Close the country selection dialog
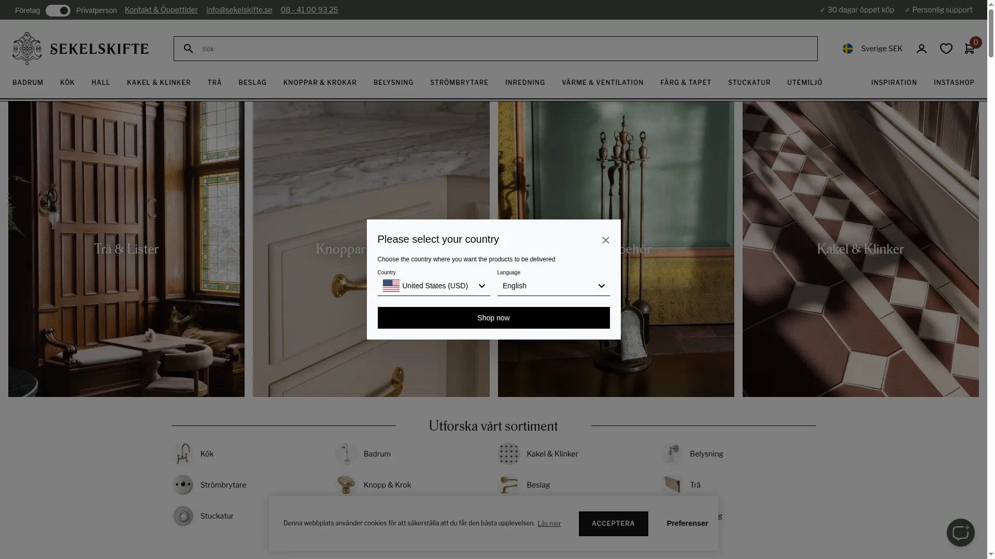The width and height of the screenshot is (995, 559). pyautogui.click(x=606, y=240)
